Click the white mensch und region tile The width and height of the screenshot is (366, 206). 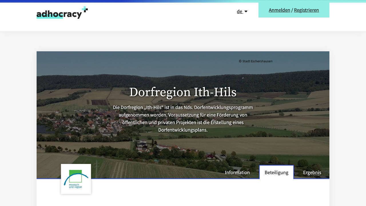[76, 179]
